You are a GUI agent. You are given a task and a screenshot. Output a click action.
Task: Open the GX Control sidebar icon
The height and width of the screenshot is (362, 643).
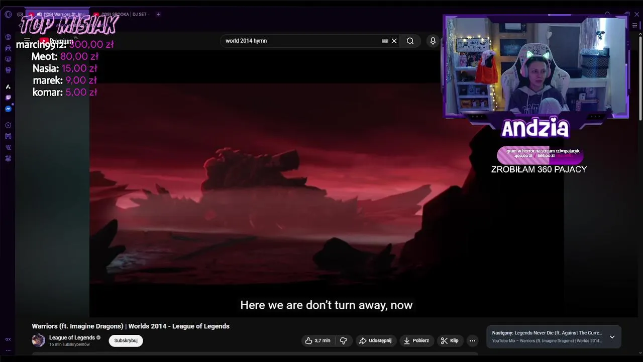[8, 37]
